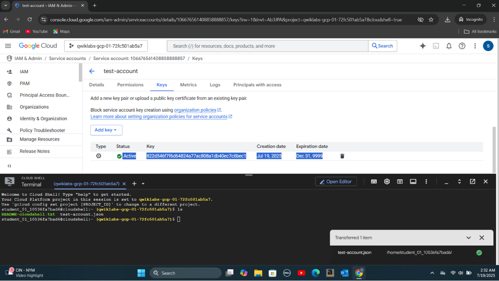The height and width of the screenshot is (281, 499).
Task: Open the help question mark menu
Action: tap(462, 46)
